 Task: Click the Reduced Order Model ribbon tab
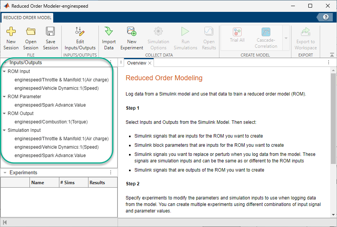[27, 18]
